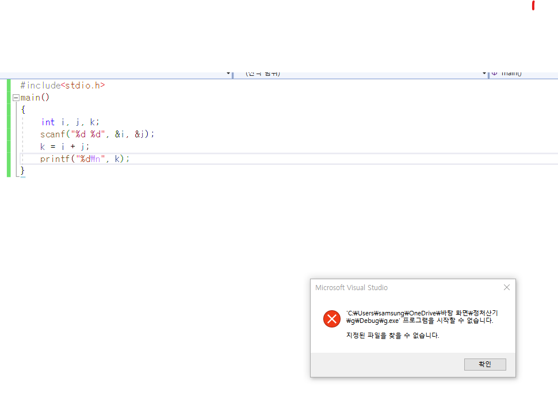Click the Microsoft Visual Studio dialog title
This screenshot has height=397, width=558.
click(351, 287)
